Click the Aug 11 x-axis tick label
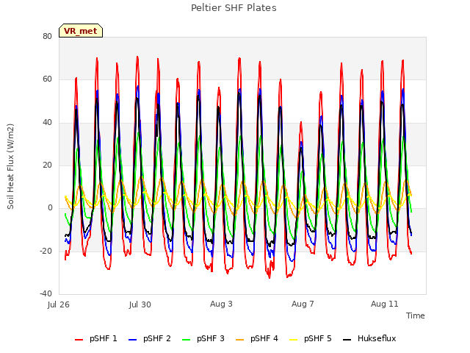470x353 pixels. 385,304
